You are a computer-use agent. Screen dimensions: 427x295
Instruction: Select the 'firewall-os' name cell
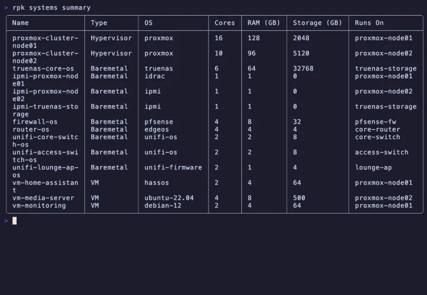point(35,122)
